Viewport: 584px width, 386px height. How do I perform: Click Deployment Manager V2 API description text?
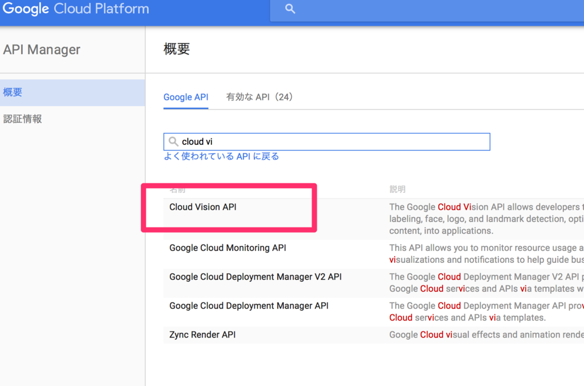click(486, 283)
